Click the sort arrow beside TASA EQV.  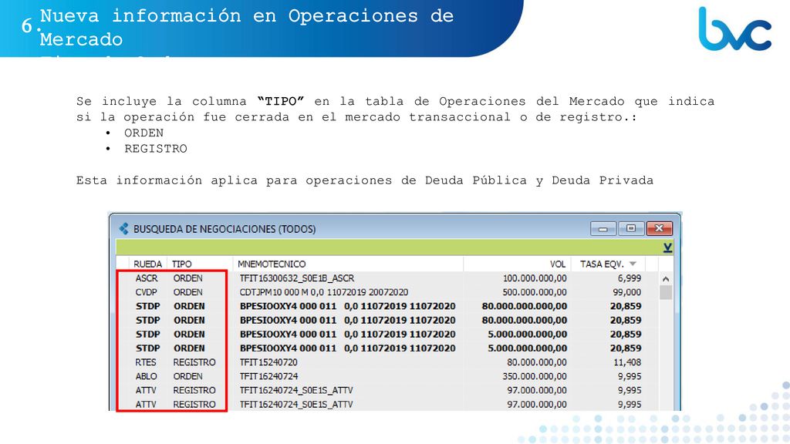pos(633,264)
